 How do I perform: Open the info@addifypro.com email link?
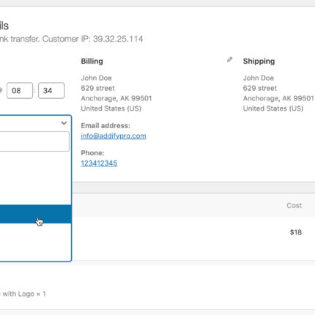coord(114,136)
